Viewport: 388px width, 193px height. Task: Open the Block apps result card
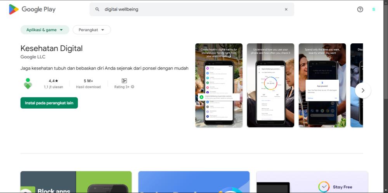point(76,182)
